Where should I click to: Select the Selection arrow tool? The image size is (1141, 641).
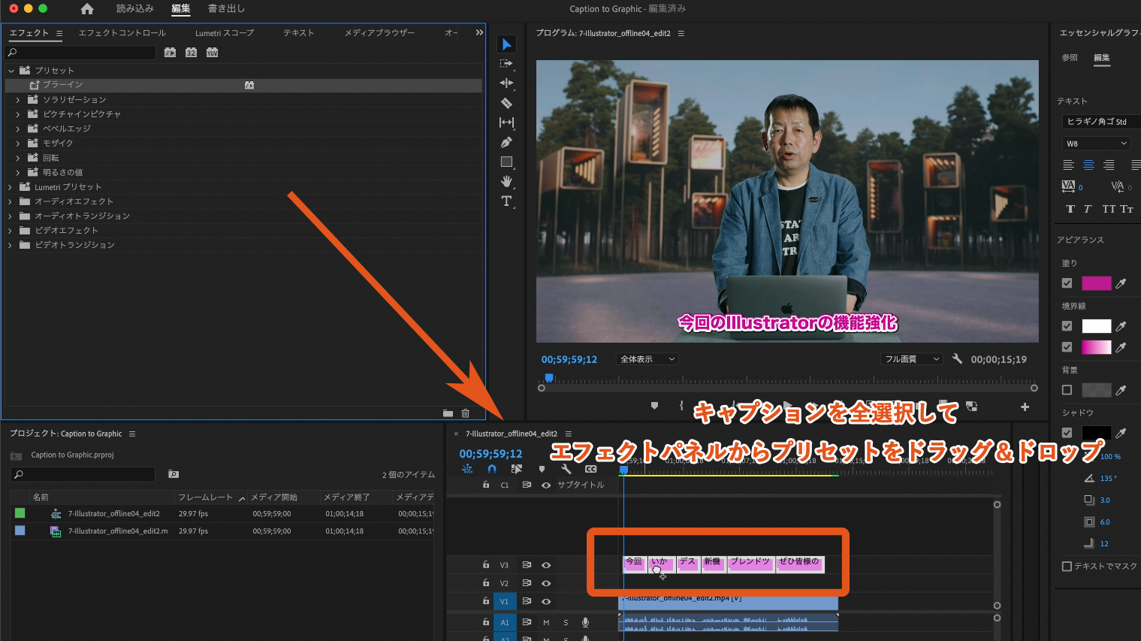[506, 44]
